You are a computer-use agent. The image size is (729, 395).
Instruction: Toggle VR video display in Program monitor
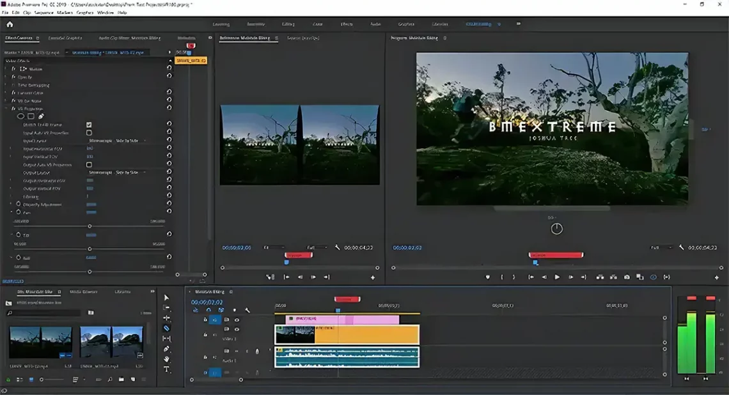(653, 277)
